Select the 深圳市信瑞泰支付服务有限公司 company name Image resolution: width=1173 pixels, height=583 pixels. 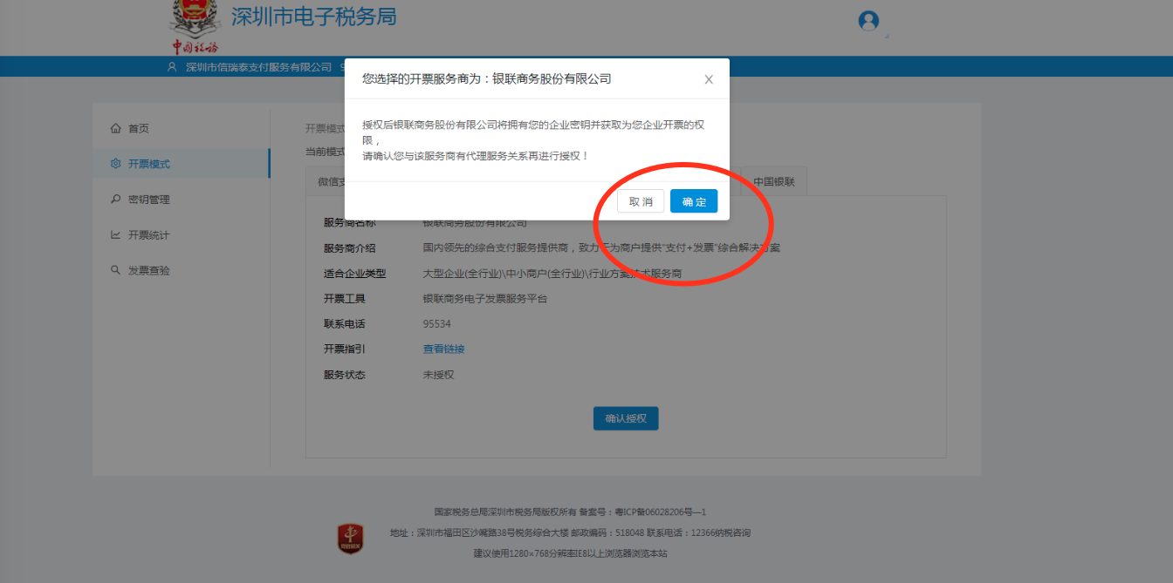pos(258,67)
